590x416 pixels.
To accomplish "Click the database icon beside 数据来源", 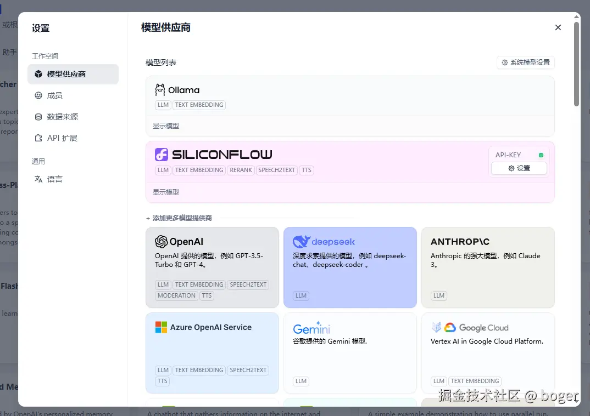I will coord(38,117).
